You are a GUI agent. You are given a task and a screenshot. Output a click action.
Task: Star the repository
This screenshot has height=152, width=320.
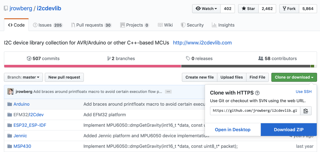tap(248, 9)
